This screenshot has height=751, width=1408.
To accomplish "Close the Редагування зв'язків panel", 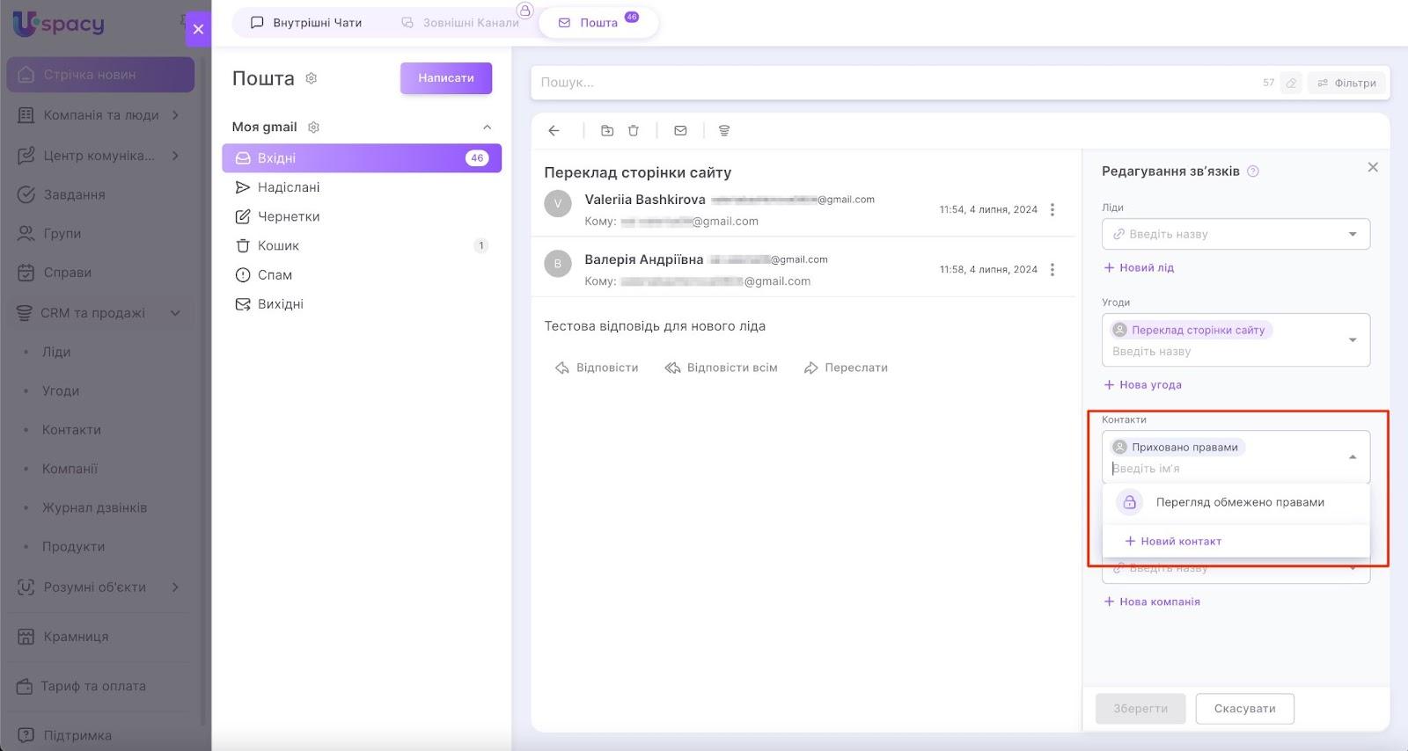I will pos(1373,167).
